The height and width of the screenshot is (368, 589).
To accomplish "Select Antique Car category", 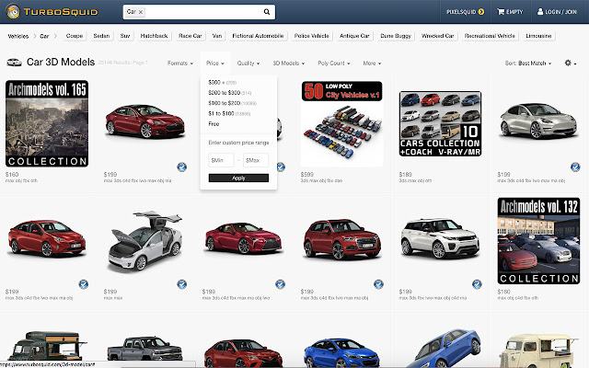I will click(354, 36).
